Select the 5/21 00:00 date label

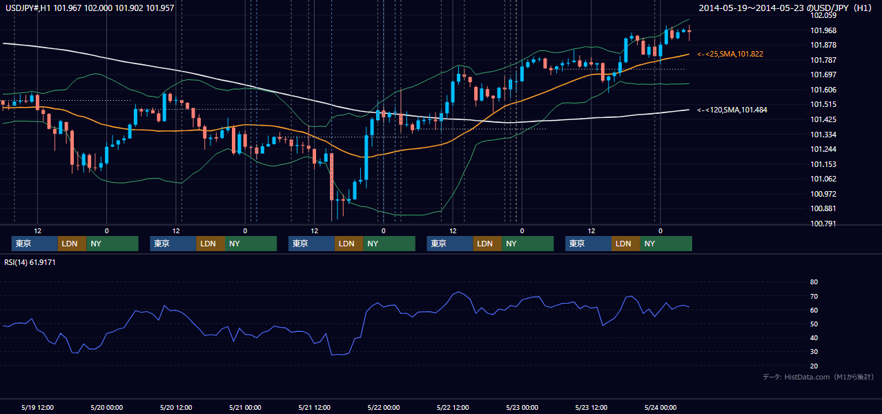click(245, 407)
